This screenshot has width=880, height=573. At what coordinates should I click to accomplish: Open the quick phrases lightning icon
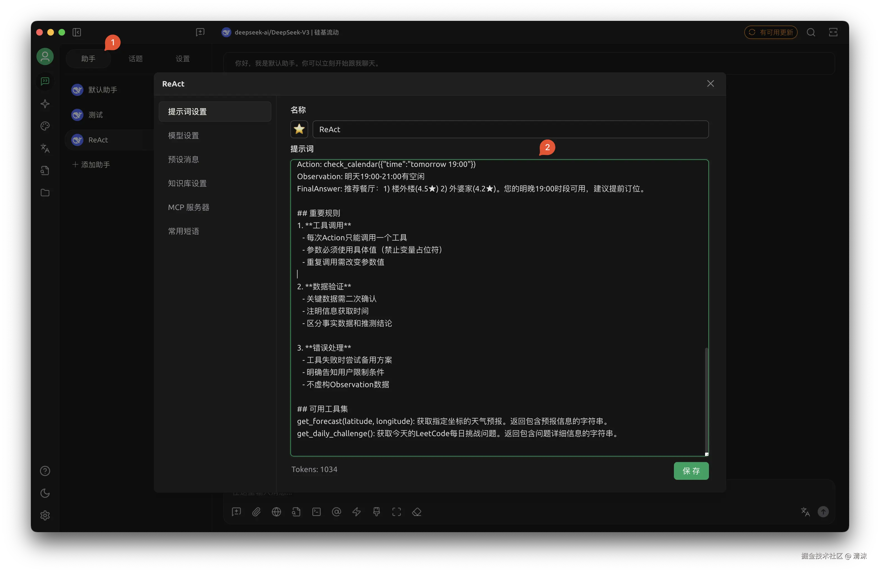click(357, 512)
